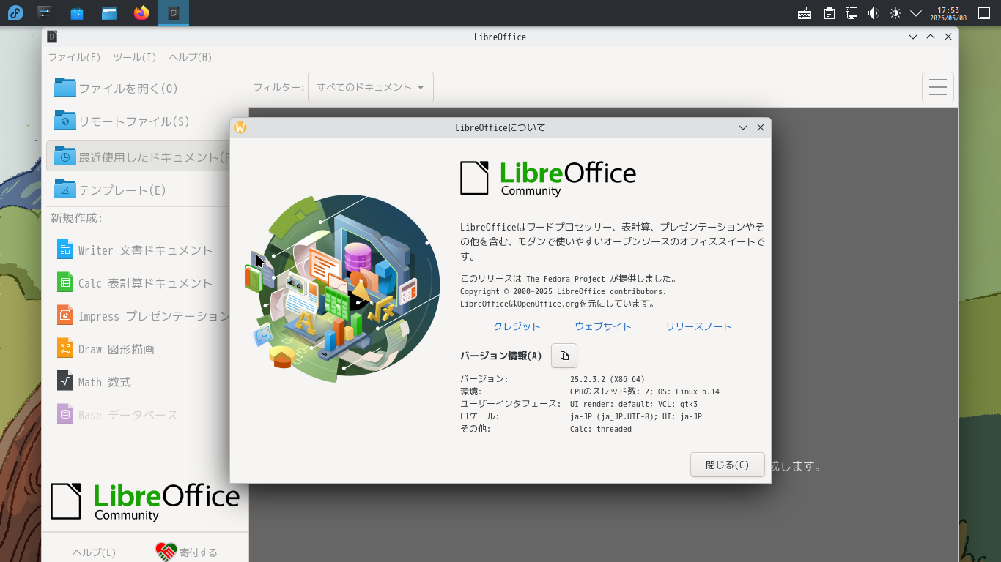Close the LibreOfficeについて dialog via title bar
This screenshot has height=562, width=1001.
coord(761,127)
